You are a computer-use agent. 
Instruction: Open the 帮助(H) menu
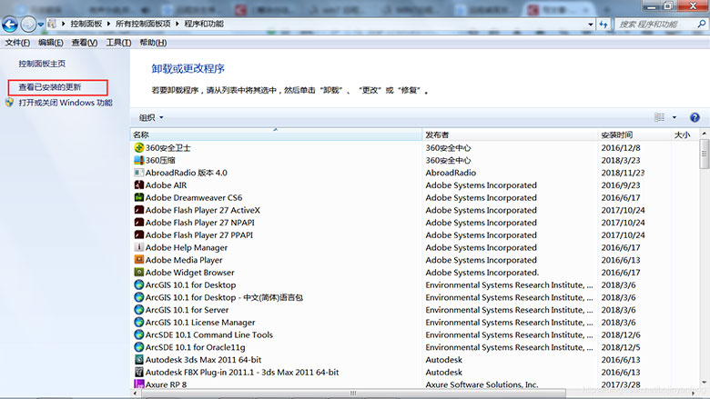[153, 43]
